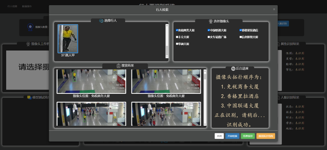Check the 信息枢纽大厦 camera checkbox
This screenshot has width=327, height=150.
point(240,37)
